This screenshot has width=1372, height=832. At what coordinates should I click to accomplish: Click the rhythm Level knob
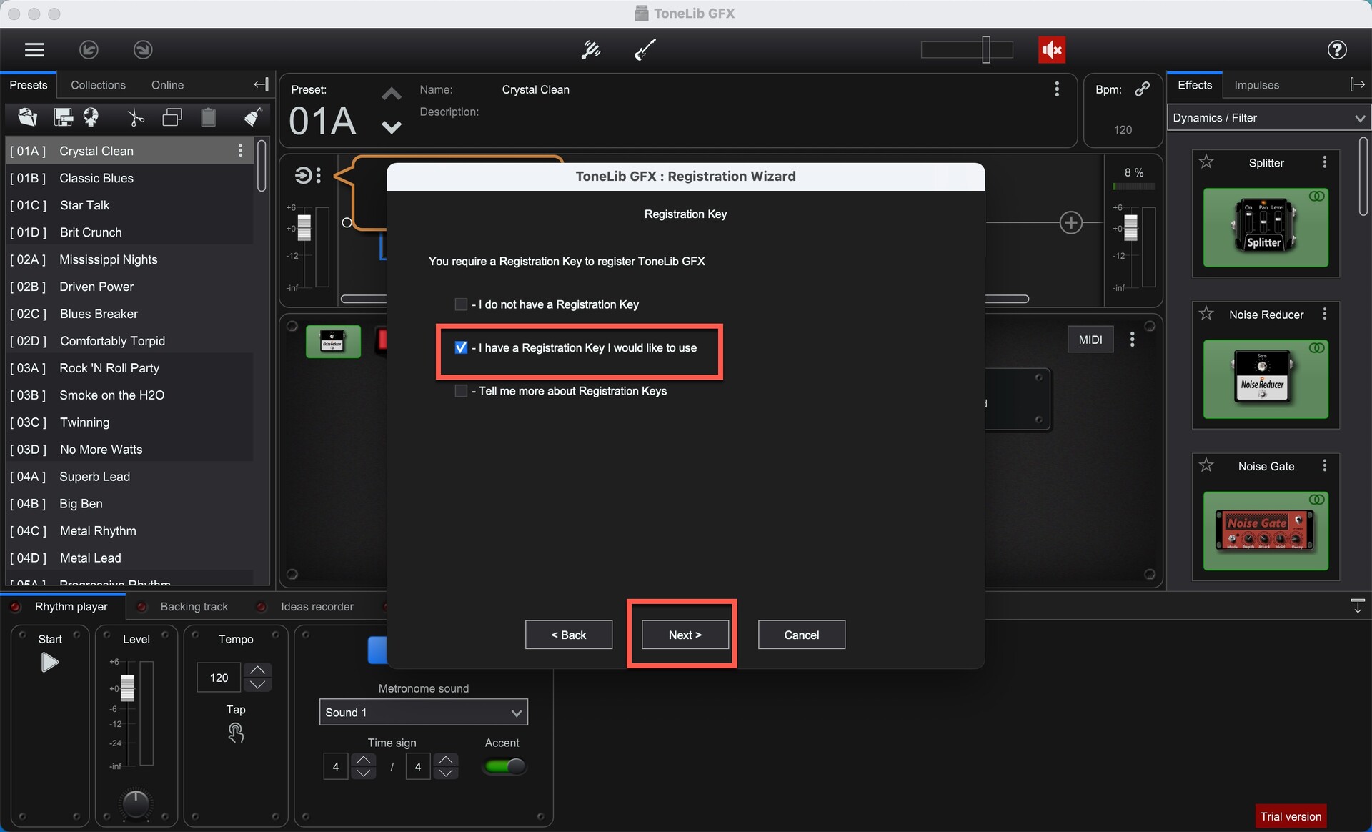pos(135,803)
